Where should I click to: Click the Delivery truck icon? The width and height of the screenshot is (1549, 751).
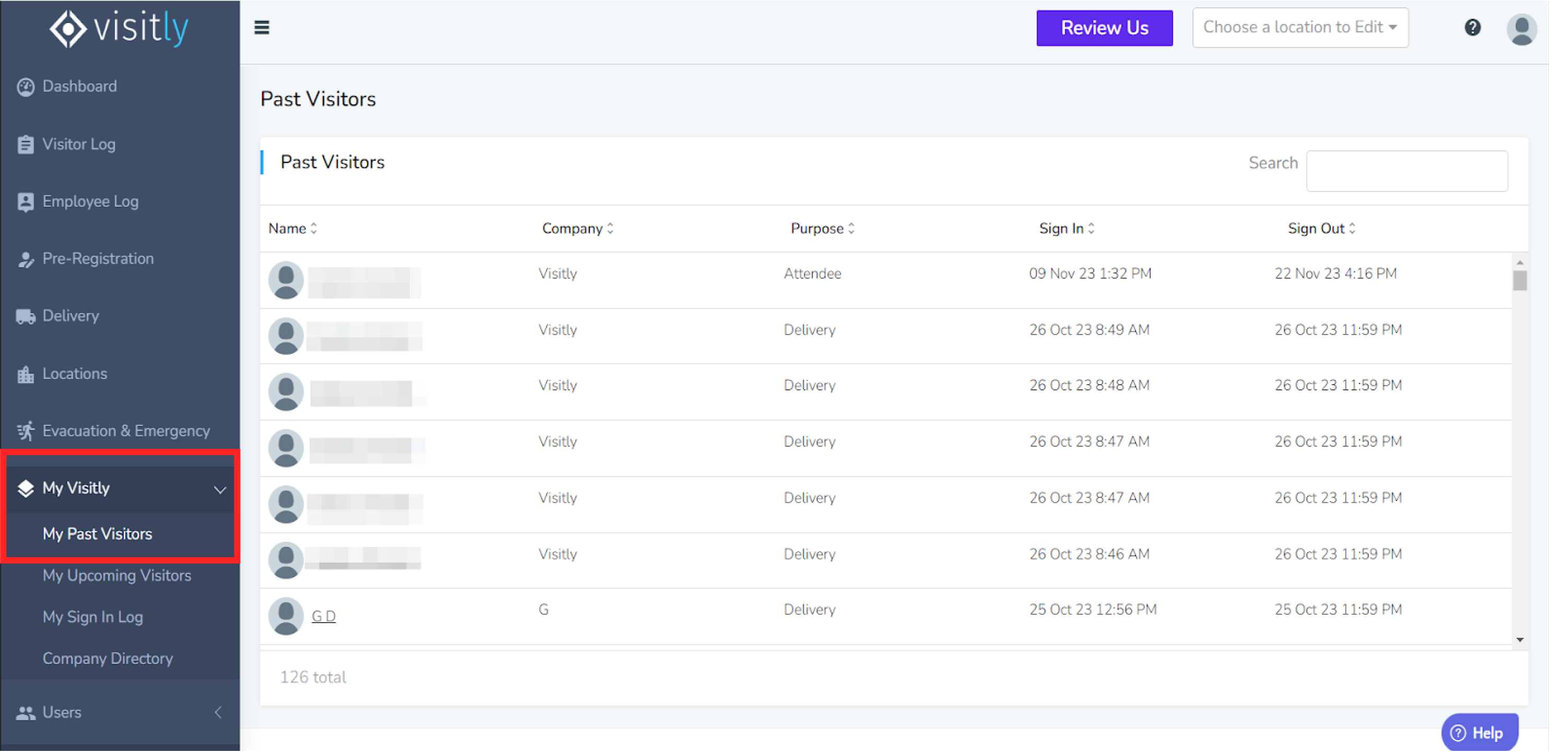[x=25, y=316]
